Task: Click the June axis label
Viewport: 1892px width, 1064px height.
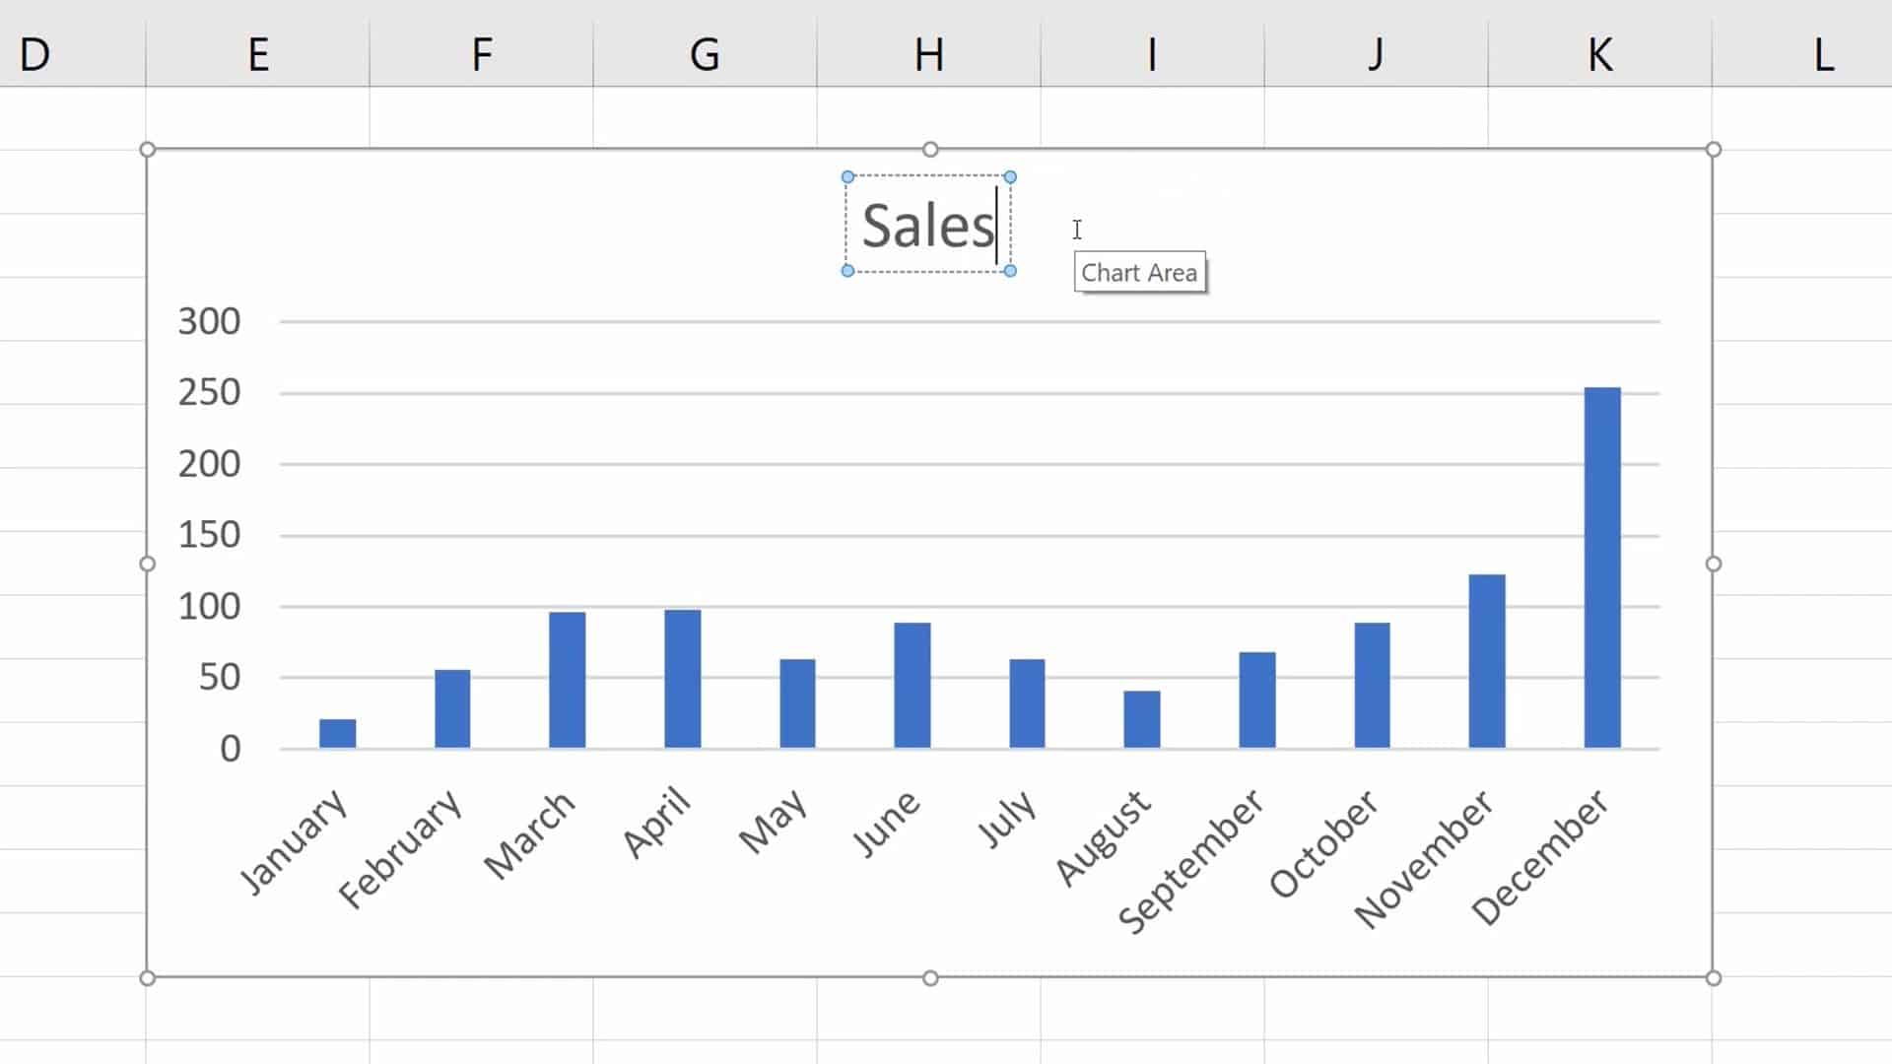Action: tap(886, 823)
